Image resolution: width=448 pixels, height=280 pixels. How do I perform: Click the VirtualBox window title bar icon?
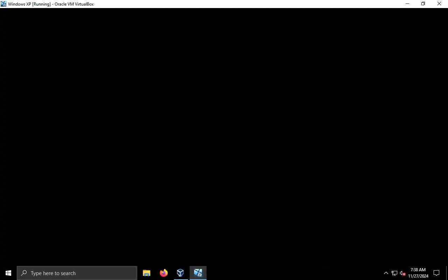tap(3, 4)
